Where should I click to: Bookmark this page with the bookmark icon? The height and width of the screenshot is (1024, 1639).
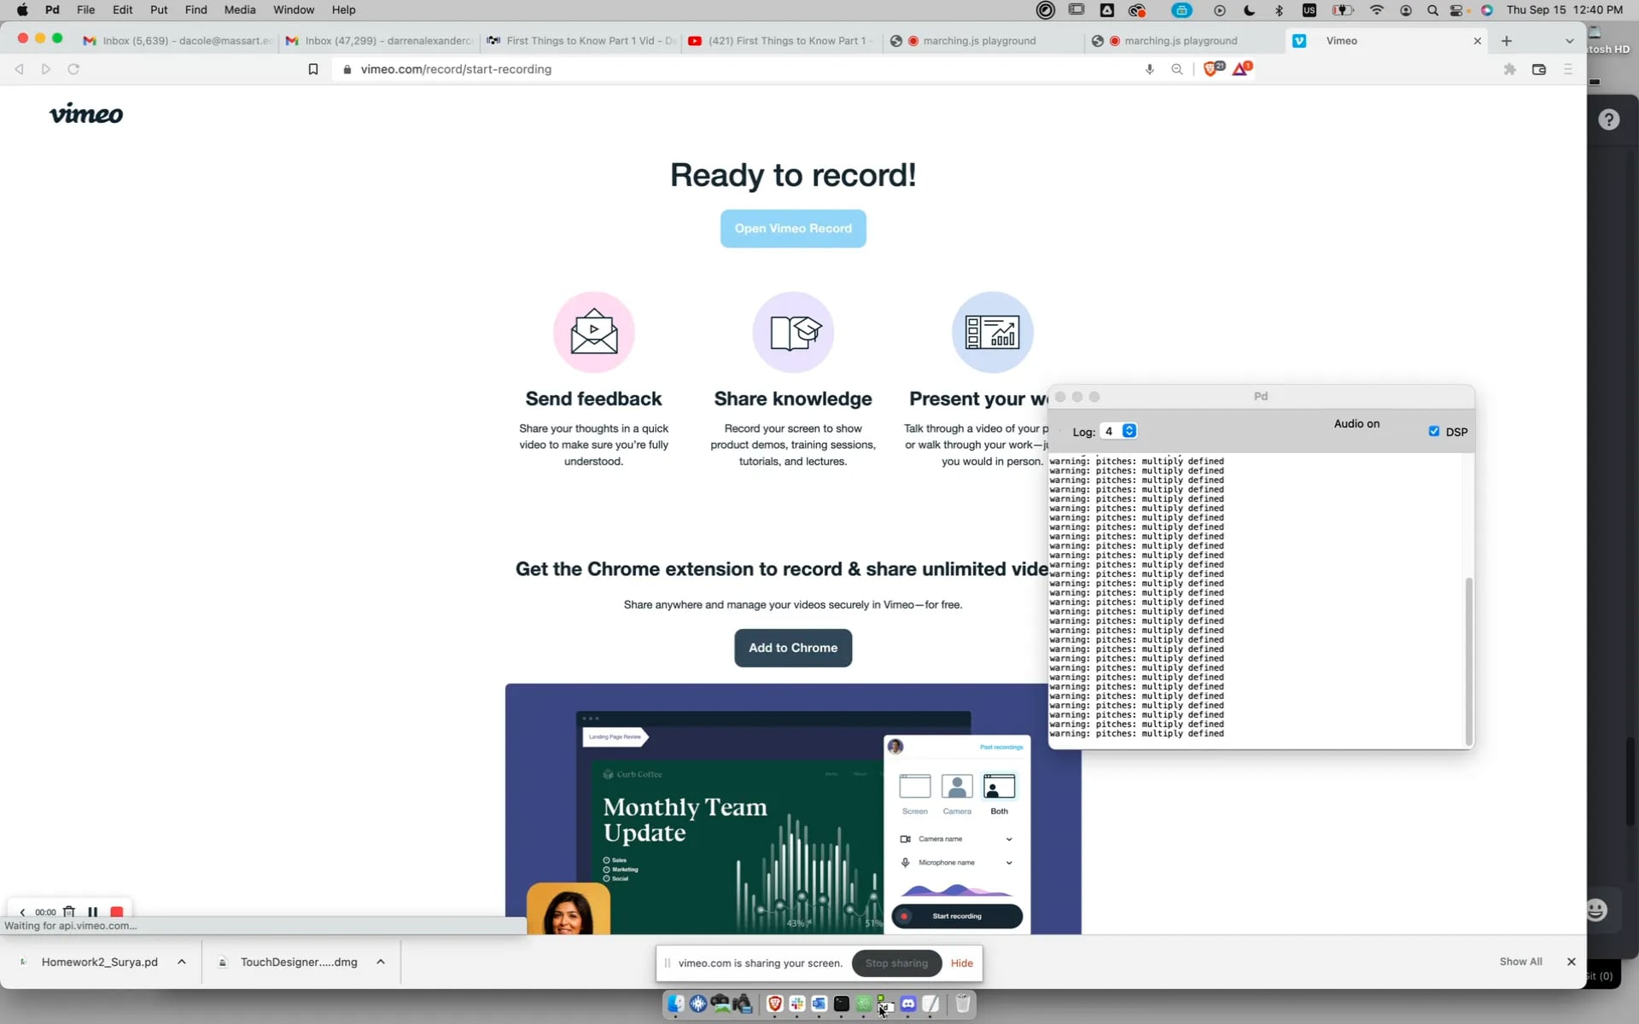pos(313,69)
